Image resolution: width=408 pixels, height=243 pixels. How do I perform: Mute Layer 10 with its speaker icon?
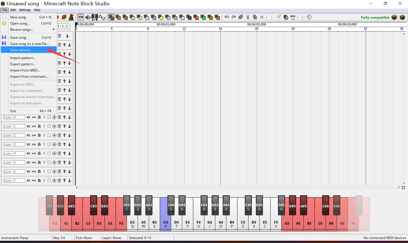(29, 117)
